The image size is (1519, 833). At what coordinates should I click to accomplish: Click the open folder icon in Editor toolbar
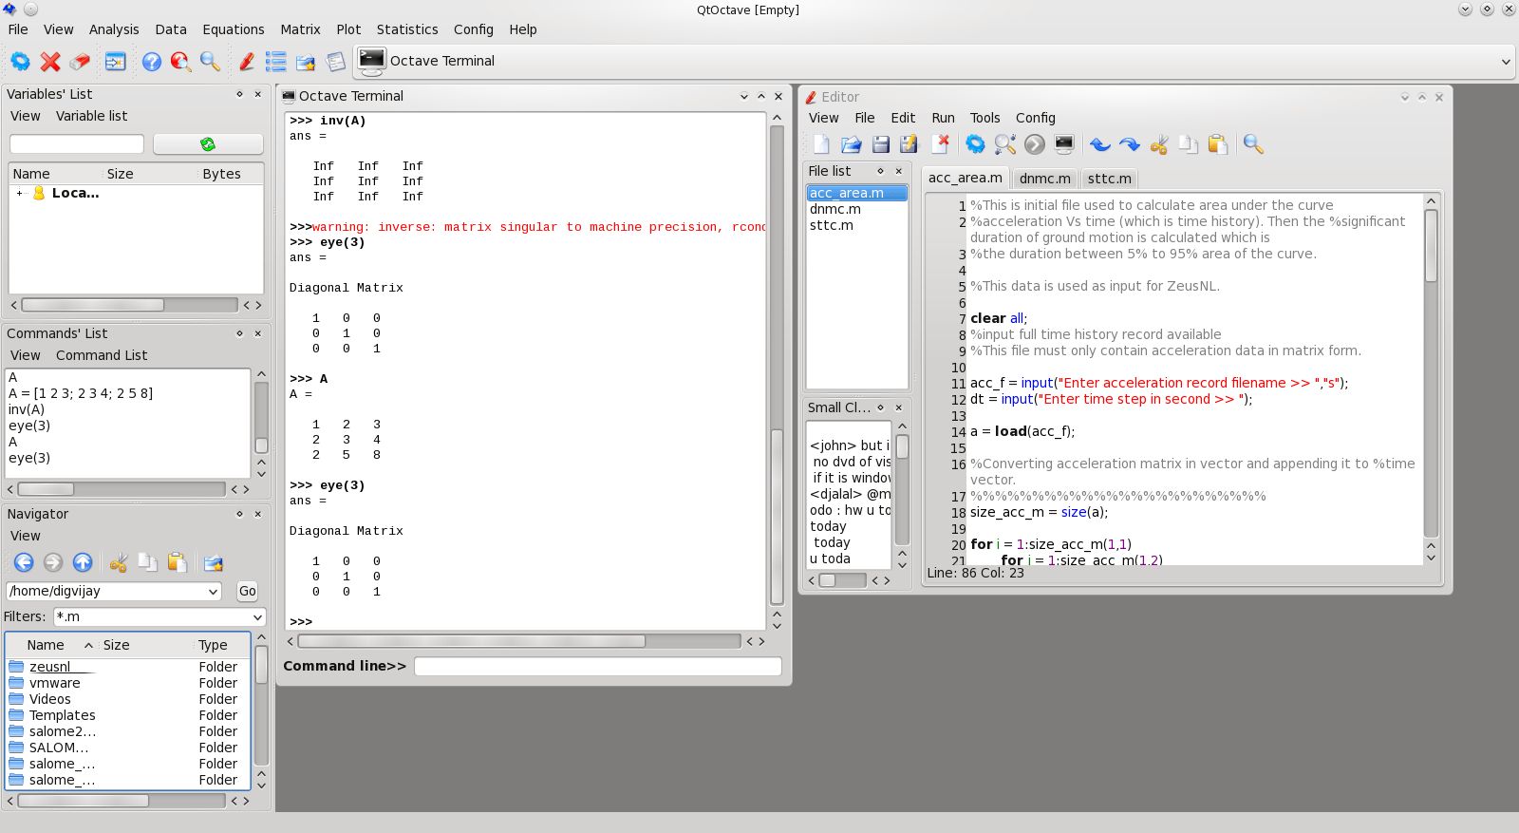coord(851,144)
